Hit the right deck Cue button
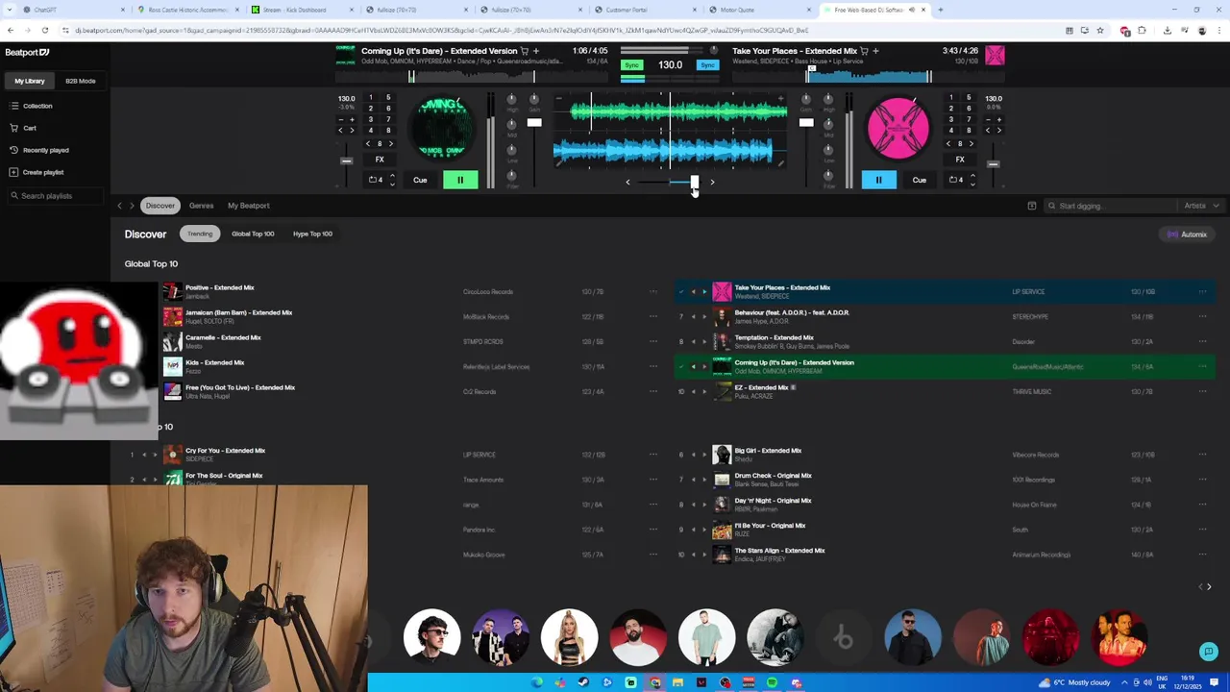Viewport: 1230px width, 692px height. pyautogui.click(x=920, y=180)
